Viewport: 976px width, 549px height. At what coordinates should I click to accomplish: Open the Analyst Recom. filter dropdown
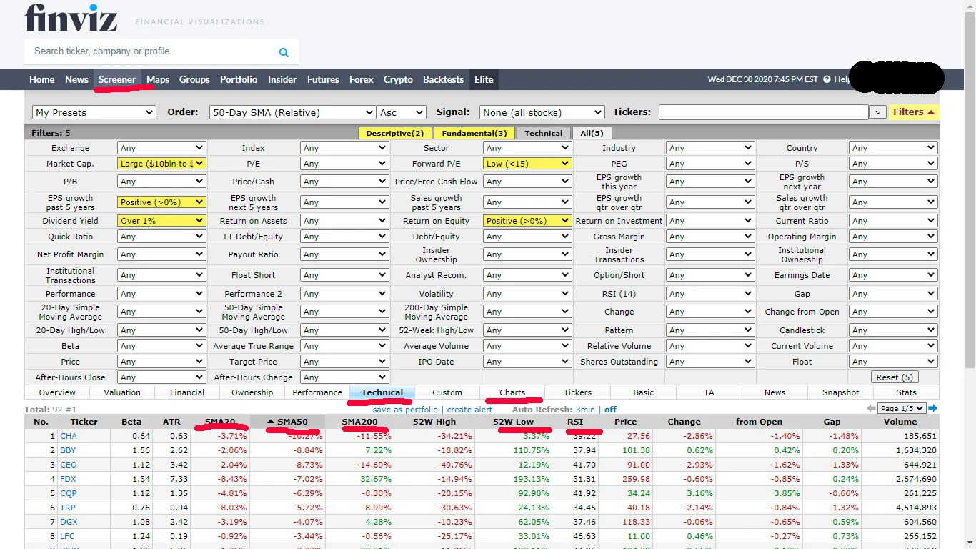click(x=527, y=275)
